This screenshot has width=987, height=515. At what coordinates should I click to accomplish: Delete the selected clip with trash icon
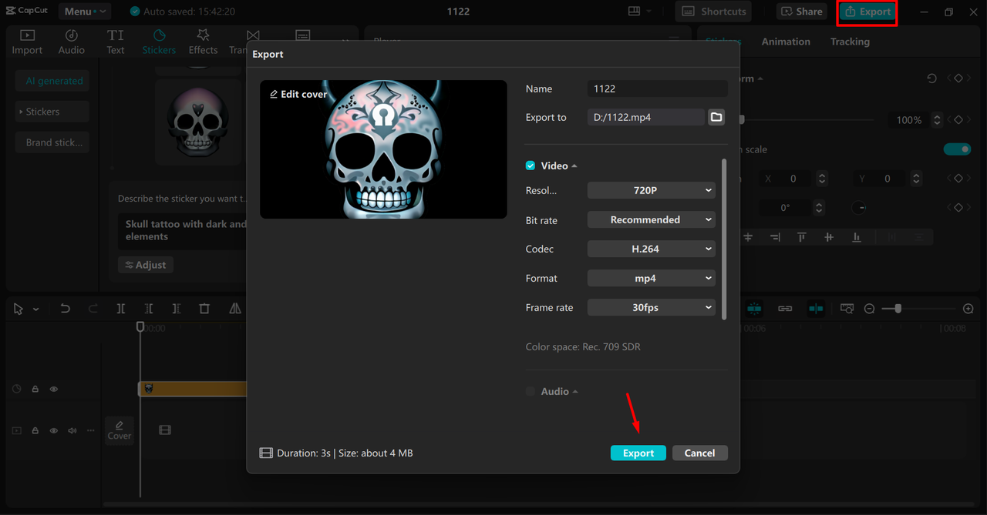[204, 309]
